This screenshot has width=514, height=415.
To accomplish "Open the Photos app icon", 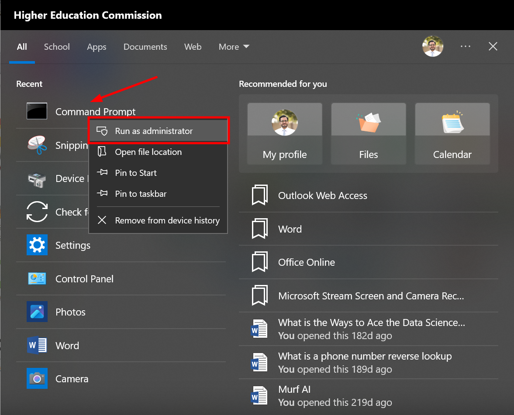I will pos(37,312).
